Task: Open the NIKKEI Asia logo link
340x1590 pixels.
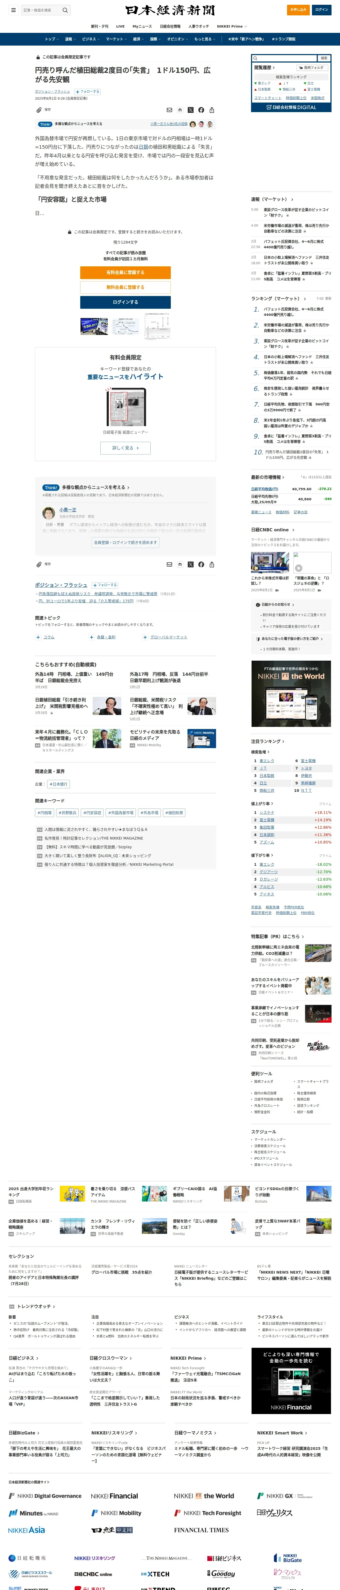Action: pyautogui.click(x=26, y=1531)
